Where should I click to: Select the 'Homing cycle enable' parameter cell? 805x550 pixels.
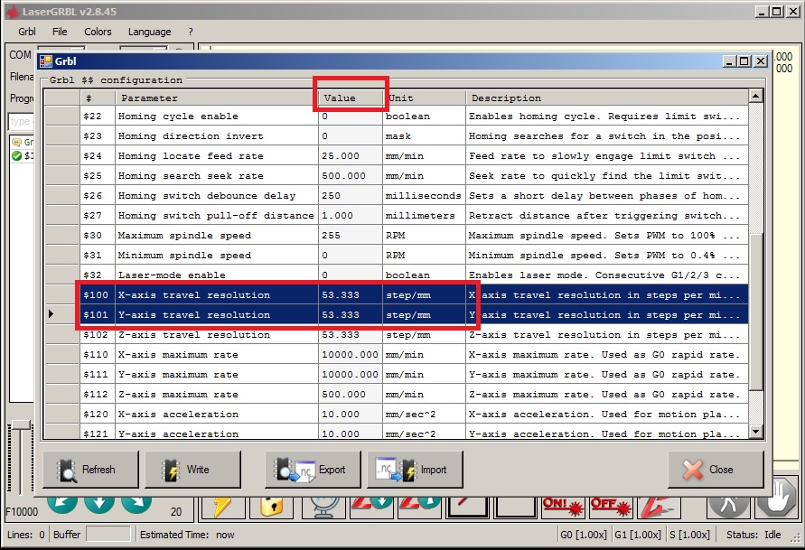coord(216,117)
